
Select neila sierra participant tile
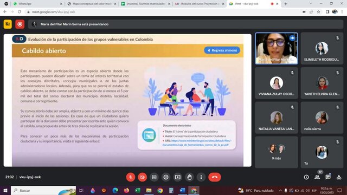[322, 118]
